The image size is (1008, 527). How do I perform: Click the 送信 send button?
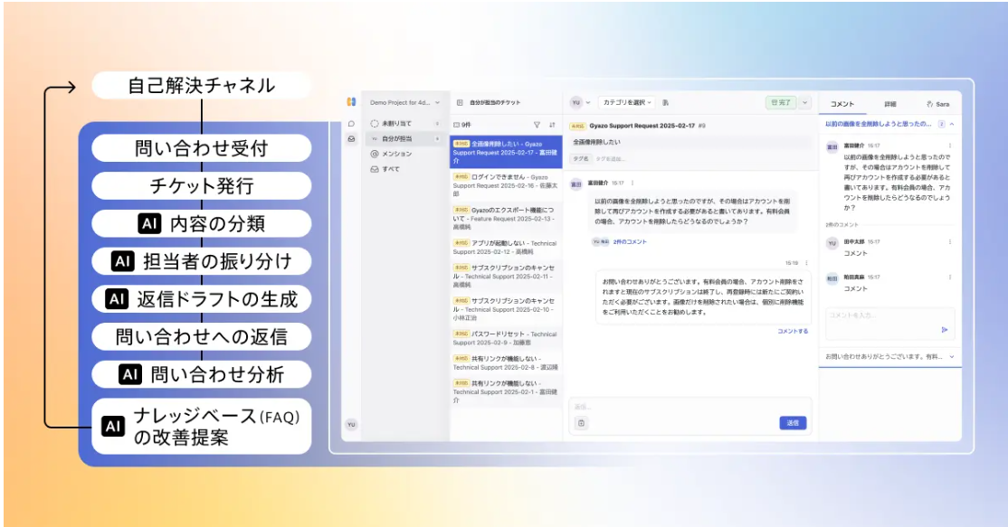tap(793, 421)
